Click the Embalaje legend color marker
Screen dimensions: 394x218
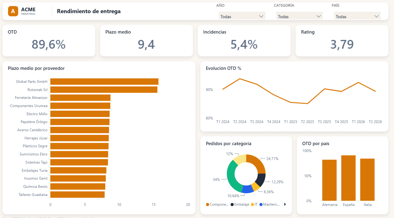232,205
